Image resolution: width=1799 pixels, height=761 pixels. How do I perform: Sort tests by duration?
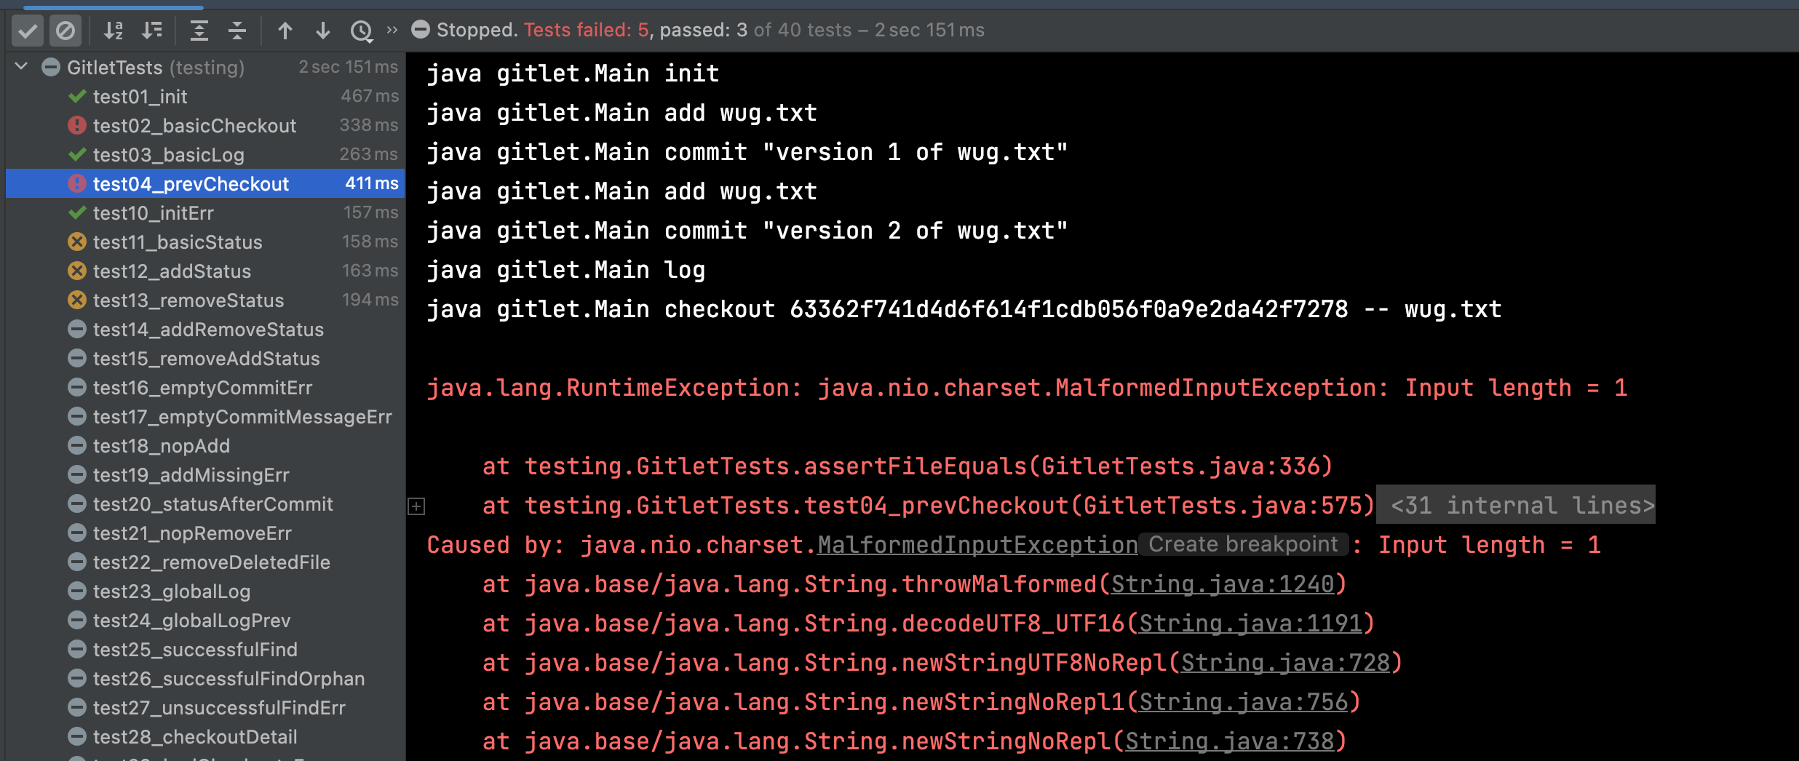[x=152, y=31]
